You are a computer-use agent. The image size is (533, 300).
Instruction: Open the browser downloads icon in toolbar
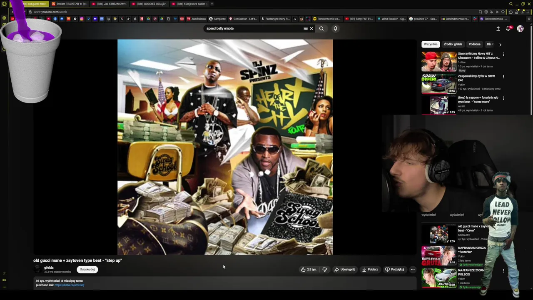[x=522, y=12]
